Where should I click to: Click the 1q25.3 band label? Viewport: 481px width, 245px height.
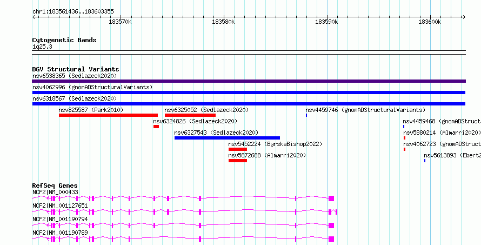click(x=42, y=47)
